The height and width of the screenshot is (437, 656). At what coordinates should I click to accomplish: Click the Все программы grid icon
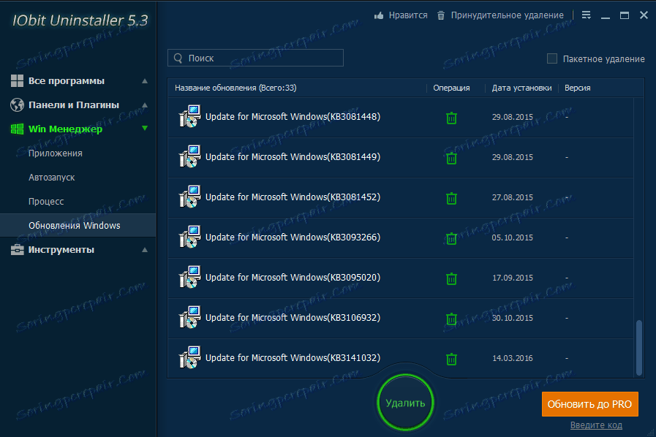[17, 80]
